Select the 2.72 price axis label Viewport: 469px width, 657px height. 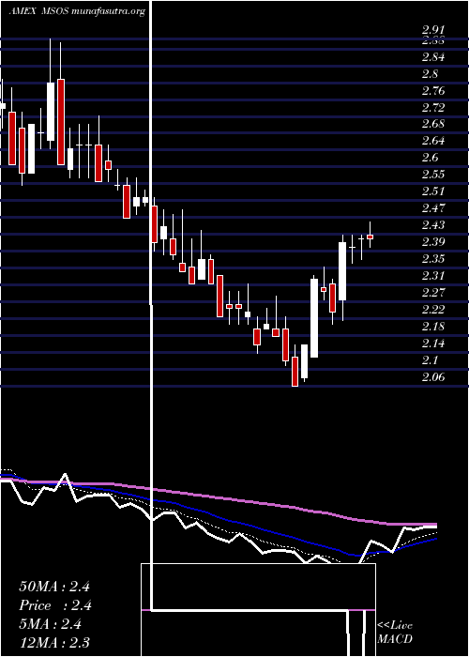click(x=433, y=107)
